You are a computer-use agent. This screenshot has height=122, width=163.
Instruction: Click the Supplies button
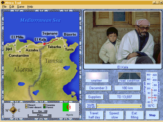94,97
